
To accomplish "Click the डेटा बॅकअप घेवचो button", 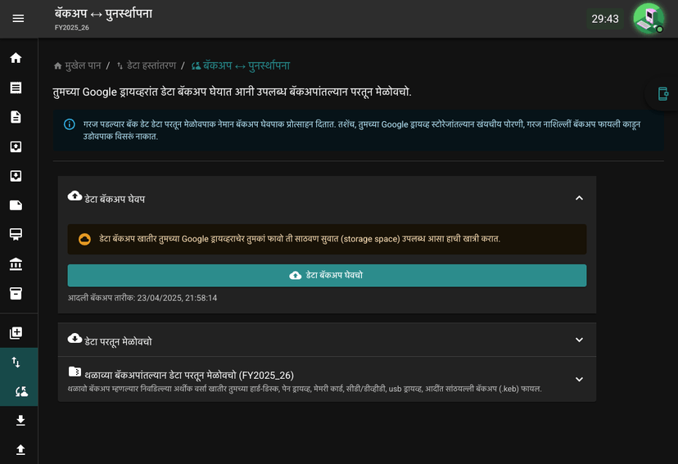I will (327, 276).
